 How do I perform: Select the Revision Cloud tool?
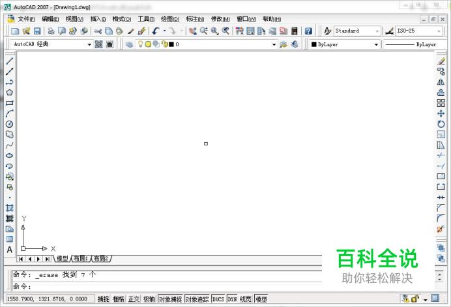point(10,134)
